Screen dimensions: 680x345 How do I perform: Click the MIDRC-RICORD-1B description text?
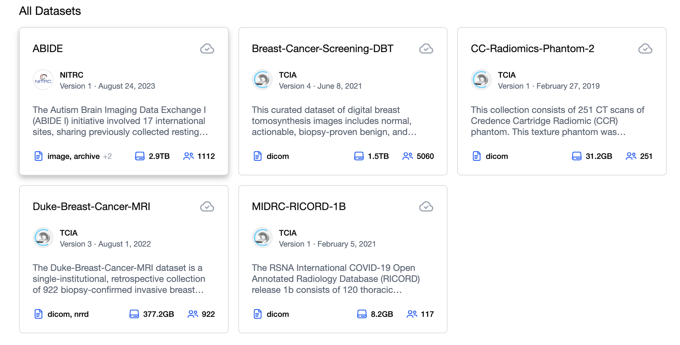click(336, 279)
